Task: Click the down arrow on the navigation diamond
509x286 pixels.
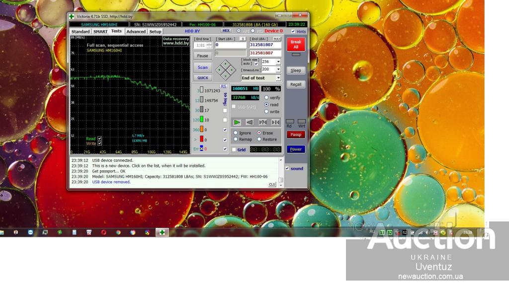Action: [226, 76]
